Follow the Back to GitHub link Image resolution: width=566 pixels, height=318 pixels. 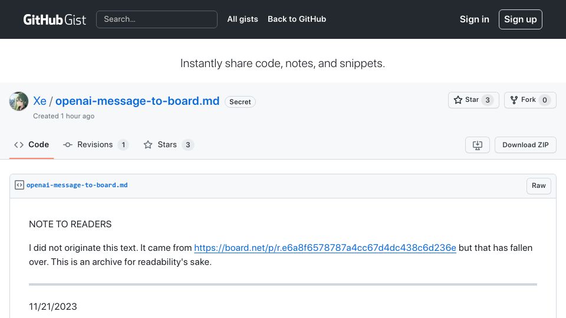(297, 19)
